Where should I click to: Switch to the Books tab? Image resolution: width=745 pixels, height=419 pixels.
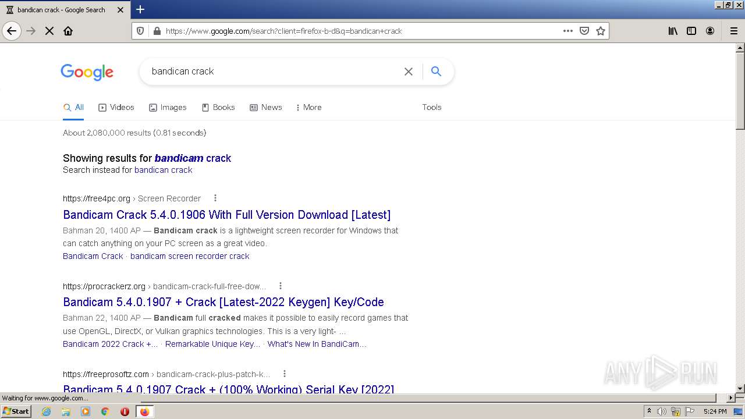(x=218, y=107)
